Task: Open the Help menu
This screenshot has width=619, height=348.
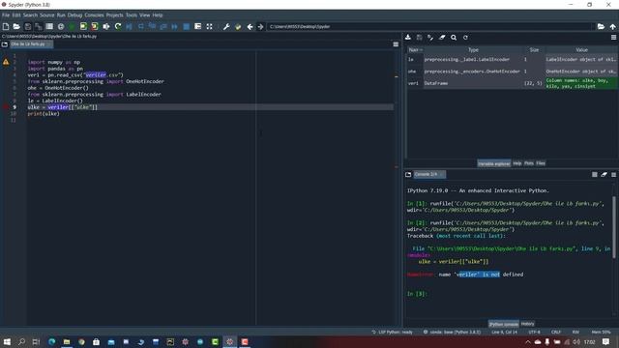Action: pos(158,15)
